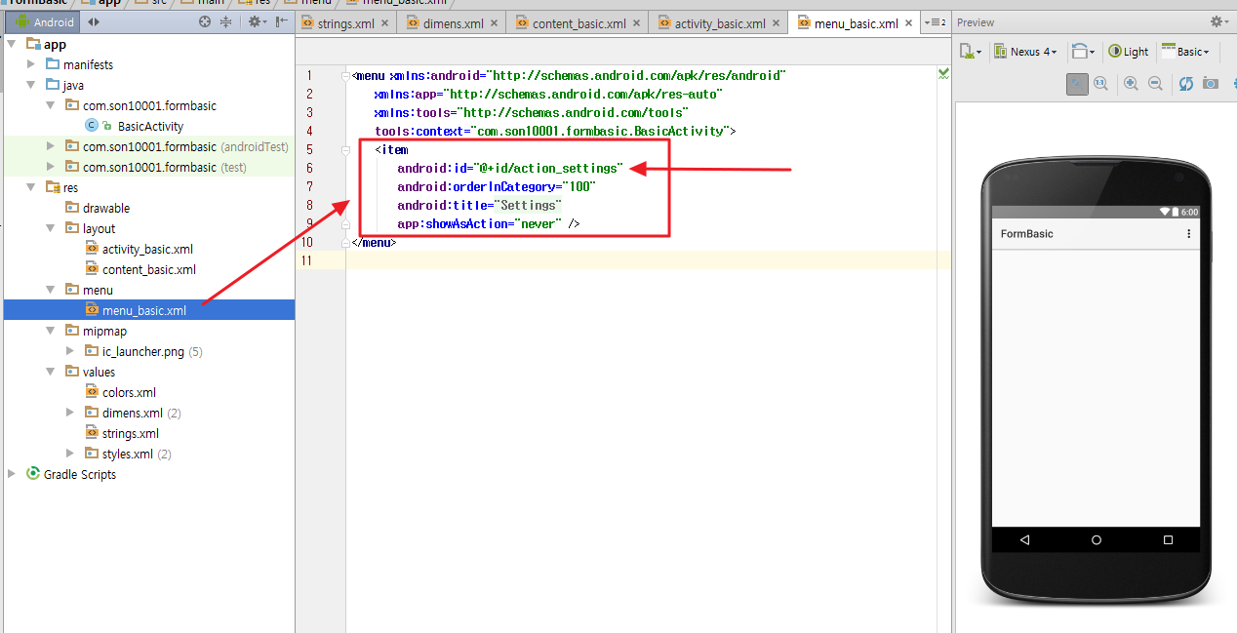Screen dimensions: 1237x633
Task: Zoom in on the preview
Action: point(1131,84)
